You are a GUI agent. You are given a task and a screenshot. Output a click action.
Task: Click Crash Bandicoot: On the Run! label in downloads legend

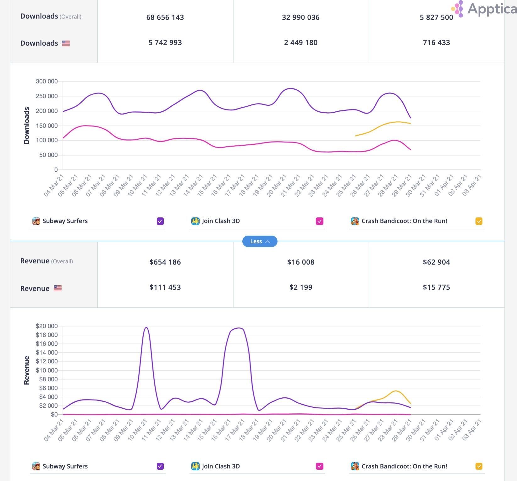[404, 221]
